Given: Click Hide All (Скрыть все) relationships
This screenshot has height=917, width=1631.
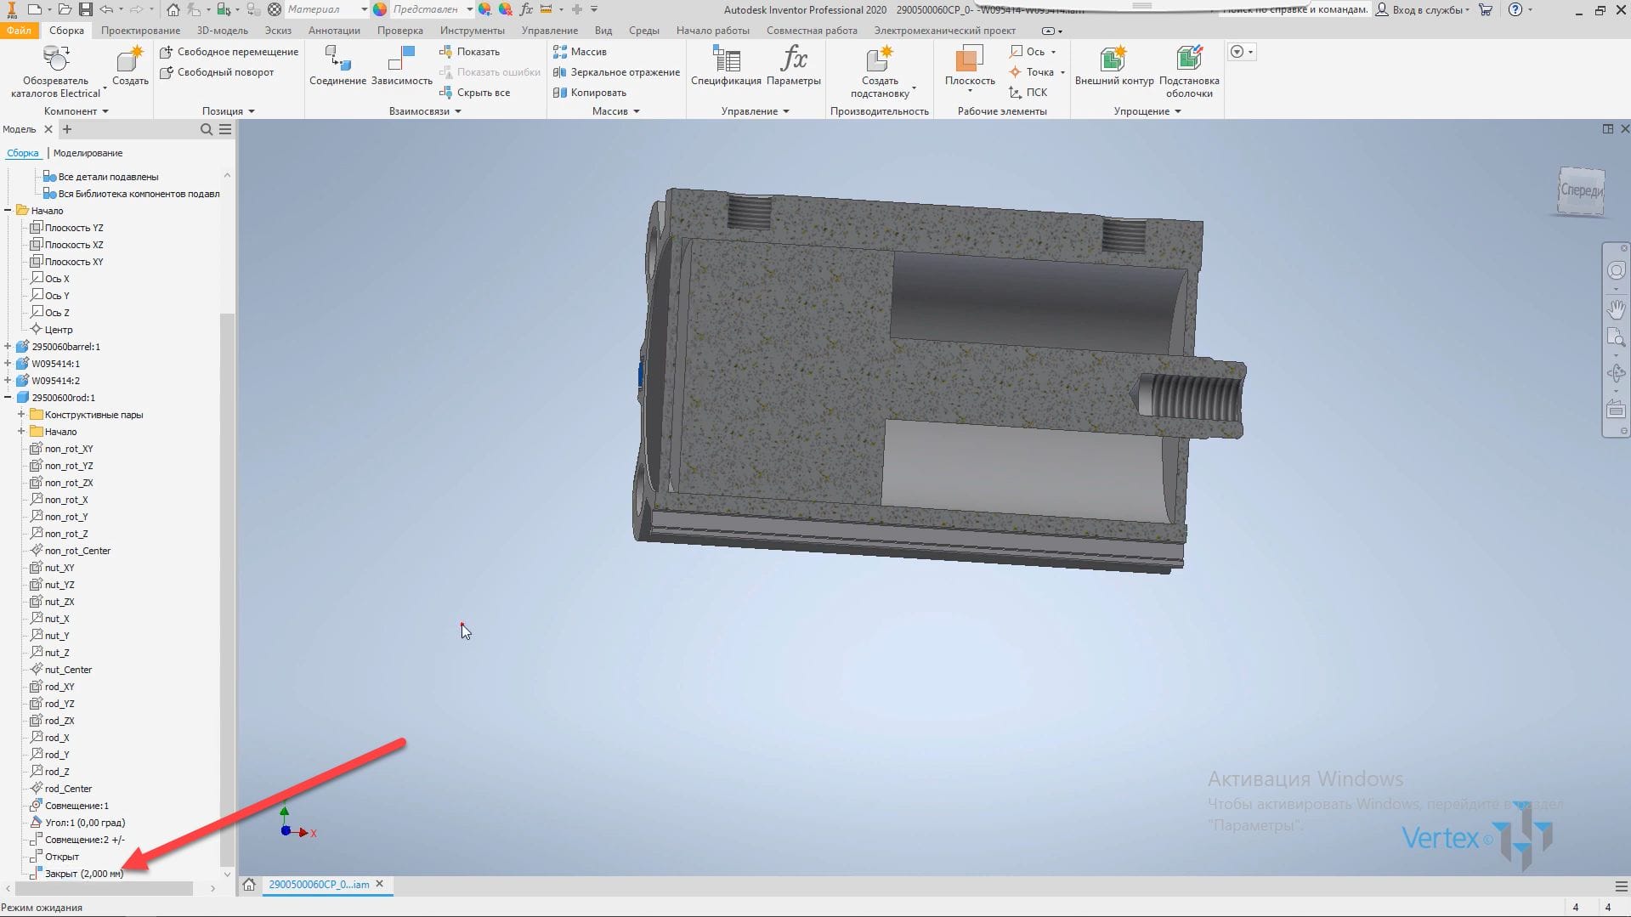Looking at the screenshot, I should coord(474,93).
